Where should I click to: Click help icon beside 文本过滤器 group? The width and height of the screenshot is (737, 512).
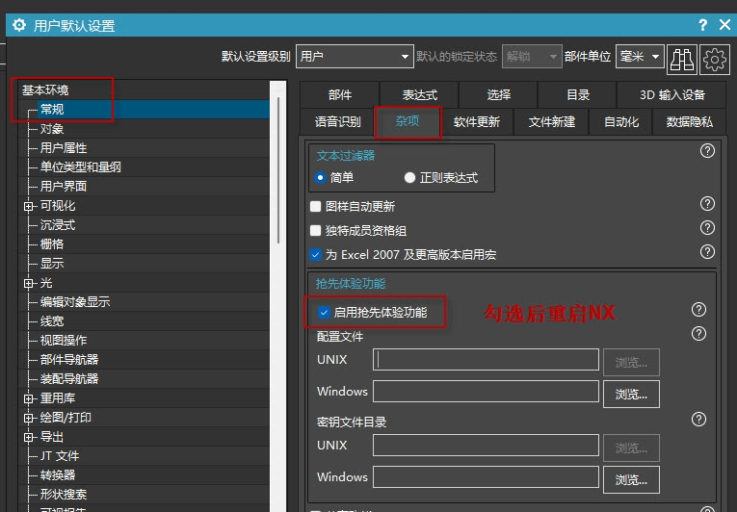click(707, 151)
